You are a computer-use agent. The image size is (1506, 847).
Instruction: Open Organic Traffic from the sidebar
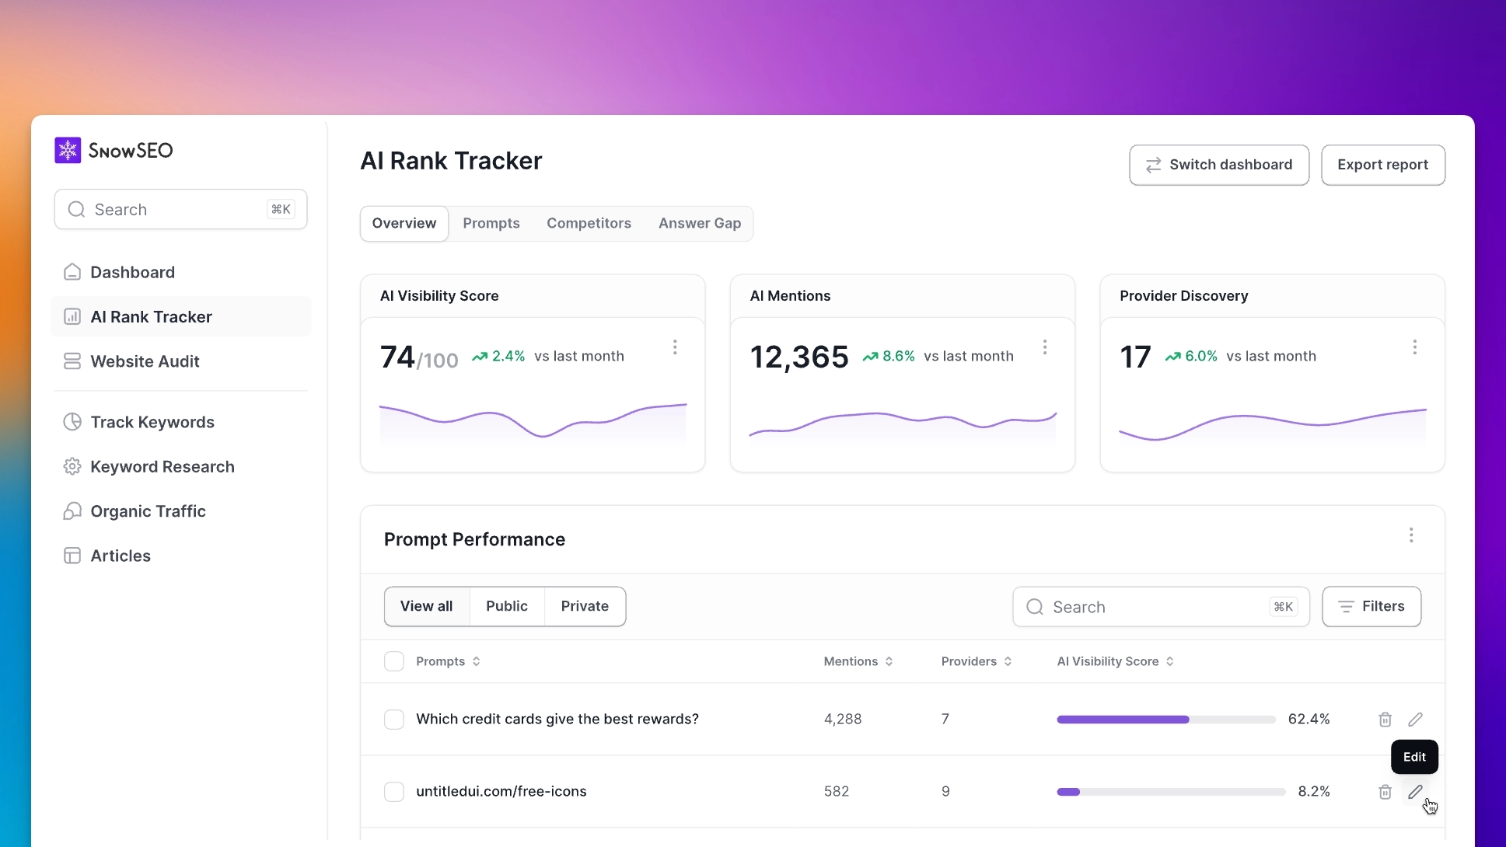coord(148,511)
